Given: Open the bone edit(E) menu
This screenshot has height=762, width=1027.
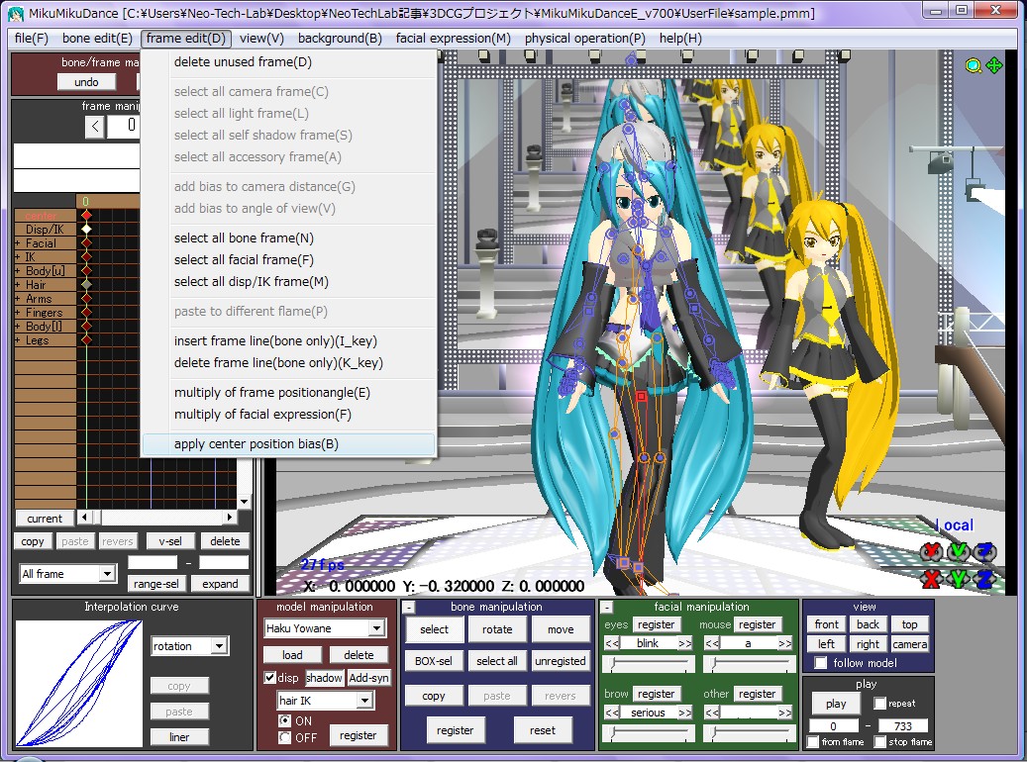Looking at the screenshot, I should coord(97,38).
